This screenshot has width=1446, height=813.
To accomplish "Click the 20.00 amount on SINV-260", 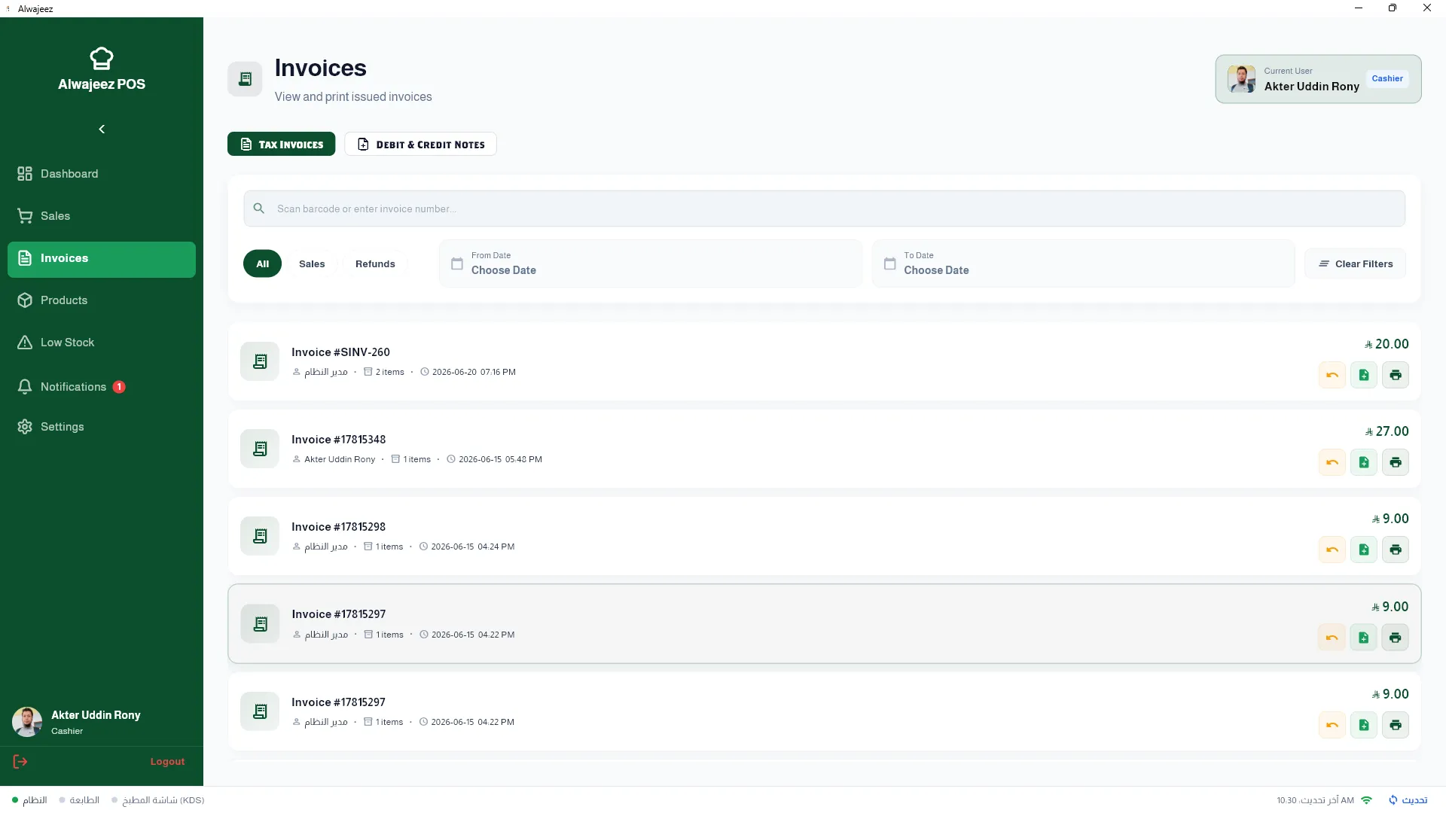I will tap(1387, 344).
